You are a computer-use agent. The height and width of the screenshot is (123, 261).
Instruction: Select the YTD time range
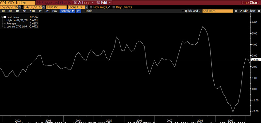point(32,11)
